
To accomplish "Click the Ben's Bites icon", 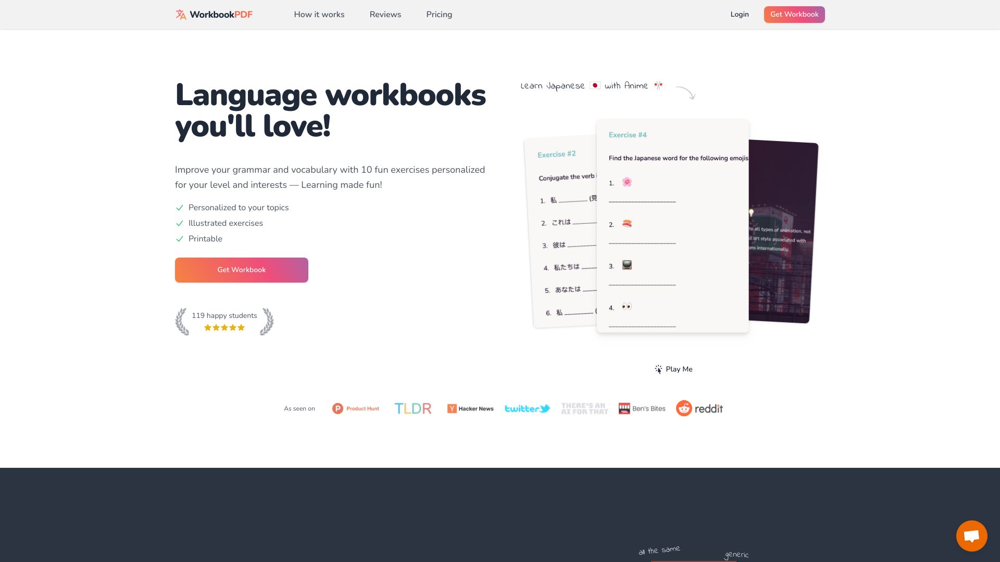I will pyautogui.click(x=623, y=408).
